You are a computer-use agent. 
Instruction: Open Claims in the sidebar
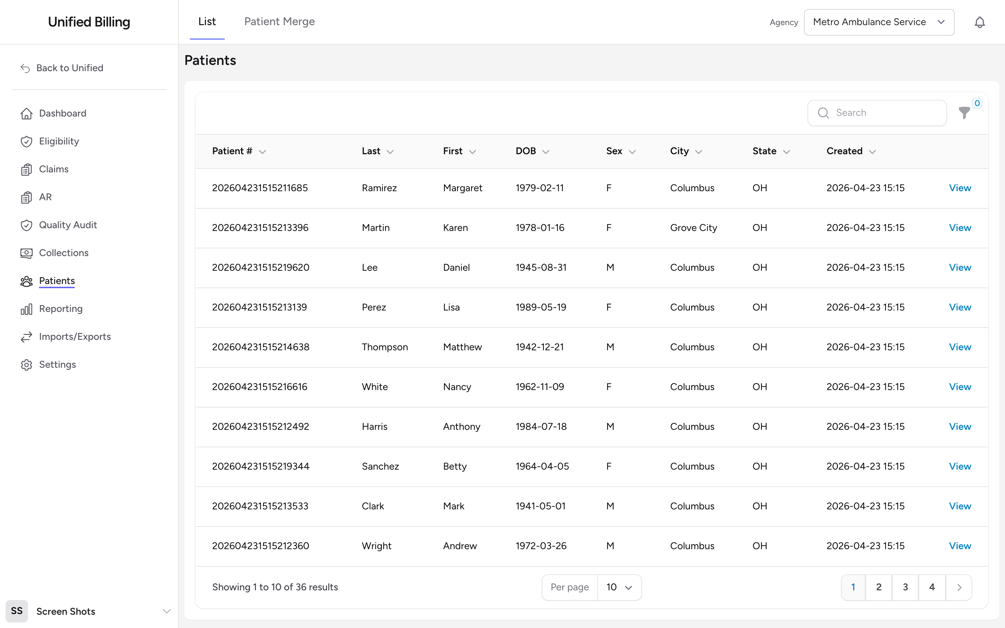tap(54, 169)
